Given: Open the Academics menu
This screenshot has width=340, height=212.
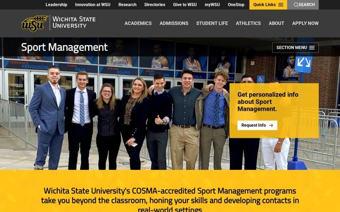Looking at the screenshot, I should [x=138, y=23].
